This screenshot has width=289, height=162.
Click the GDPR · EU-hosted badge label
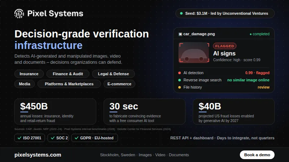97,138
